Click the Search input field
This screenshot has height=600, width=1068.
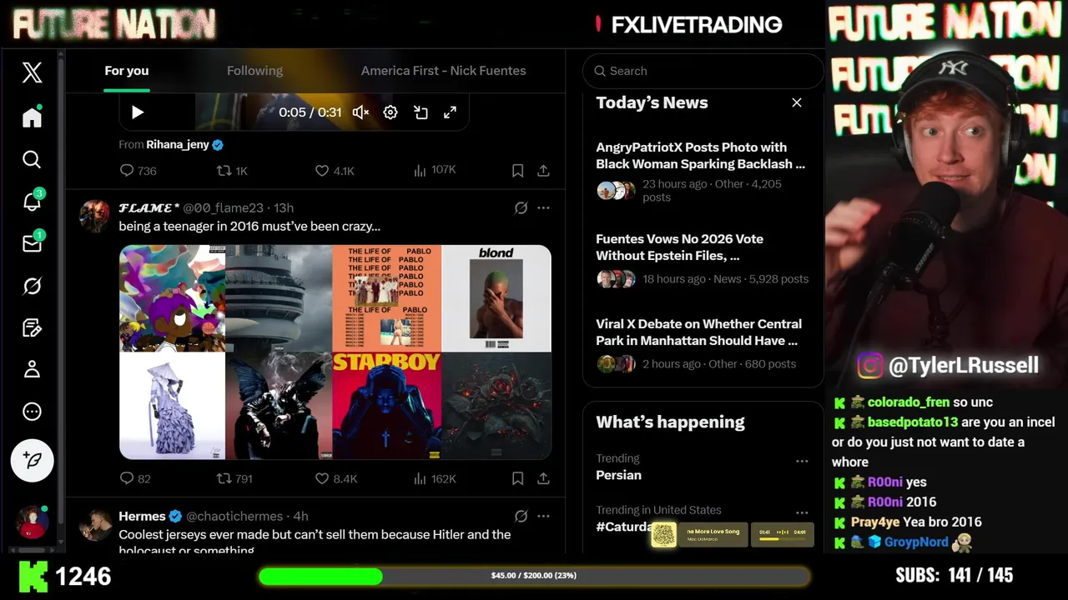(x=703, y=71)
